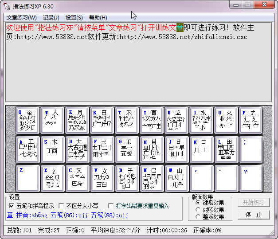This screenshot has width=278, height=239.
Task: Click the O key showing 火 radical
Action: click(x=226, y=120)
